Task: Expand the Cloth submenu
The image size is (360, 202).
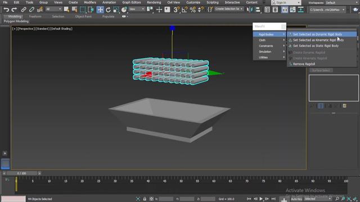Action: coord(269,40)
